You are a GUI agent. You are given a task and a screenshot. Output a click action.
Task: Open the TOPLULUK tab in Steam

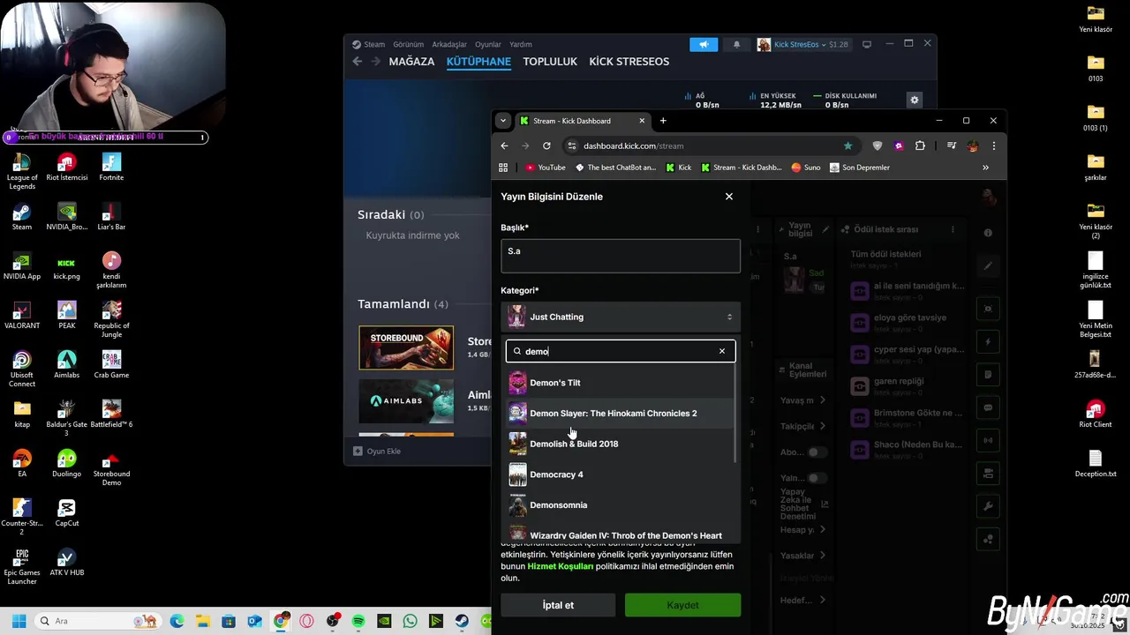[x=550, y=62]
